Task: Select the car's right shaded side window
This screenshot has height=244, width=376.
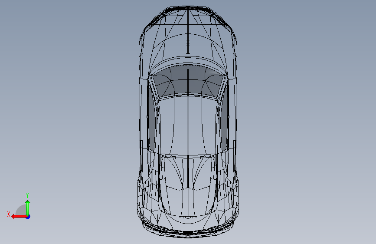Action: (x=224, y=120)
